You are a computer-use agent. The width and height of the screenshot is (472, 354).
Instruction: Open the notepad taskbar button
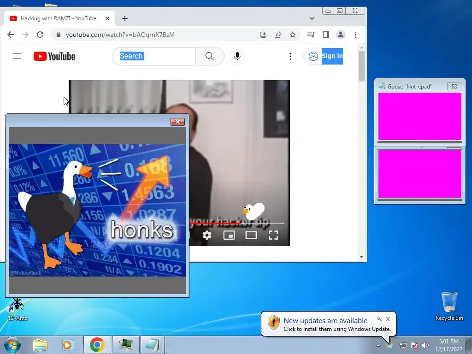(x=152, y=345)
